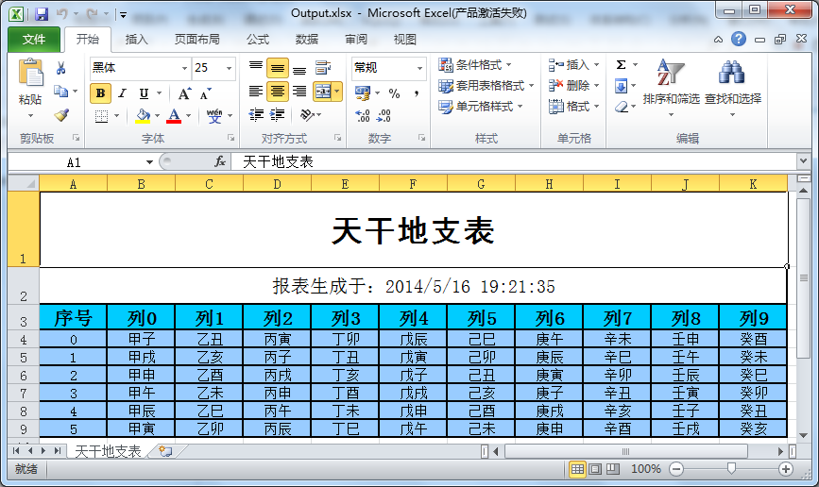Click the cell borders icon

[102, 116]
